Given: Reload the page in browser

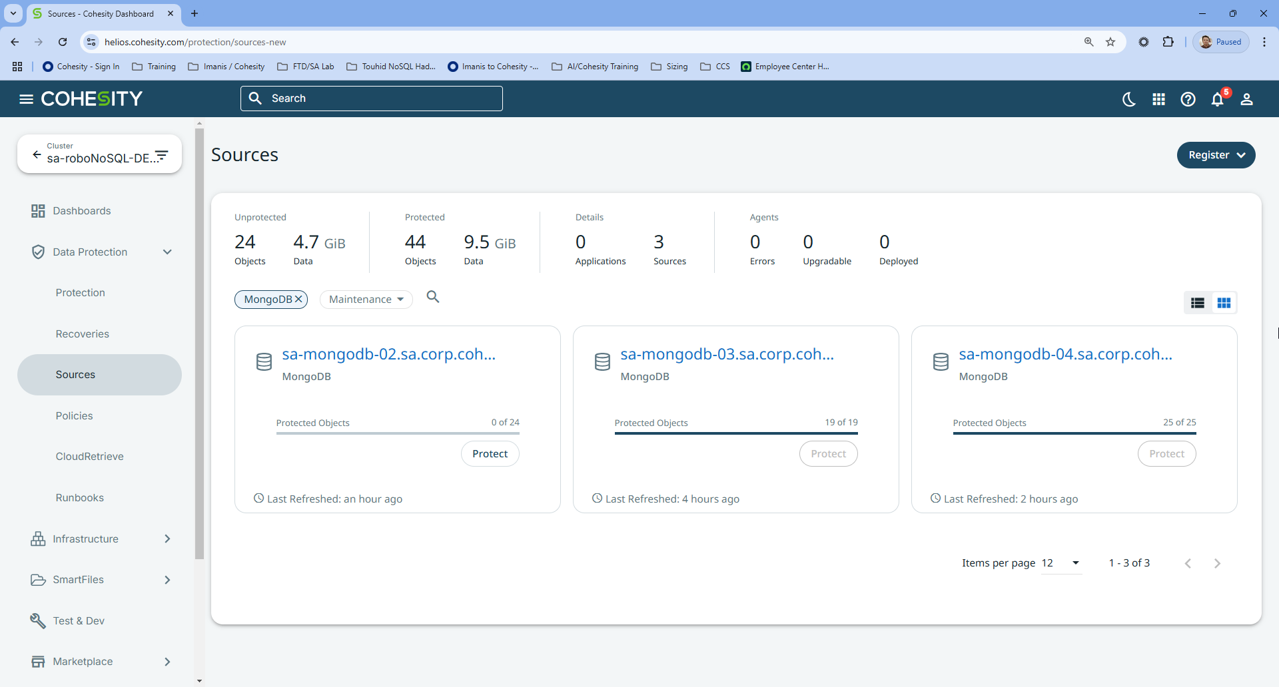Looking at the screenshot, I should pos(63,42).
